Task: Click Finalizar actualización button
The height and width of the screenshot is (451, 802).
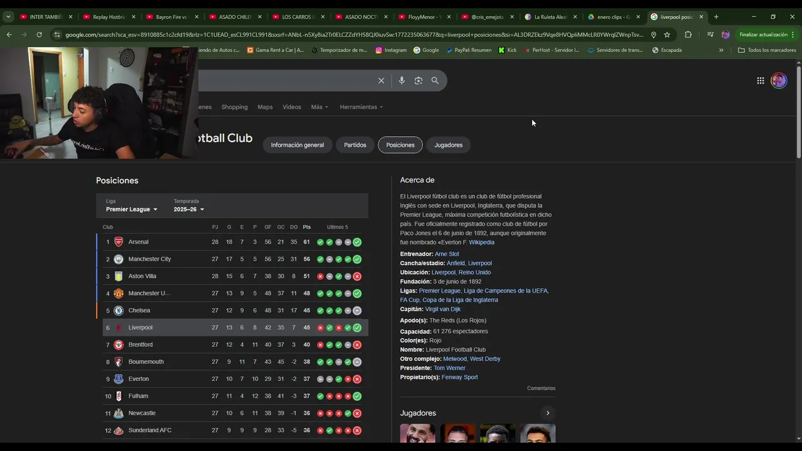Action: point(768,34)
